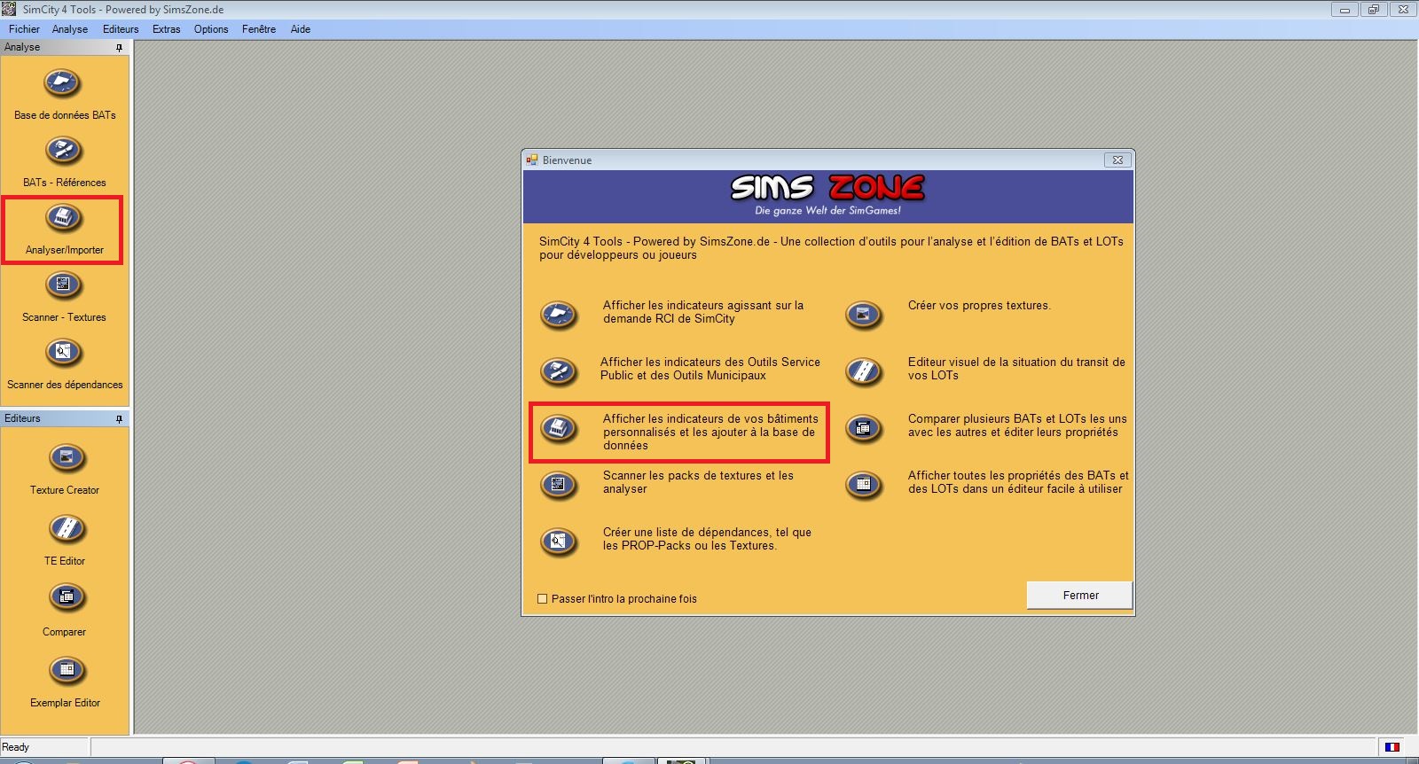Open the Fenêtre menu

(x=259, y=29)
